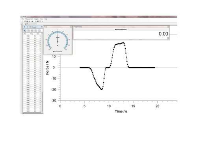Go forward with the right arrow in Measure panel
This screenshot has height=142, width=197.
(27, 27)
